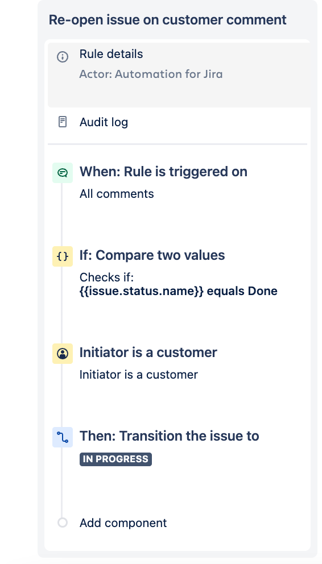This screenshot has height=564, width=322.
Task: Click 'Initiator is a customer' description text
Action: pos(138,375)
